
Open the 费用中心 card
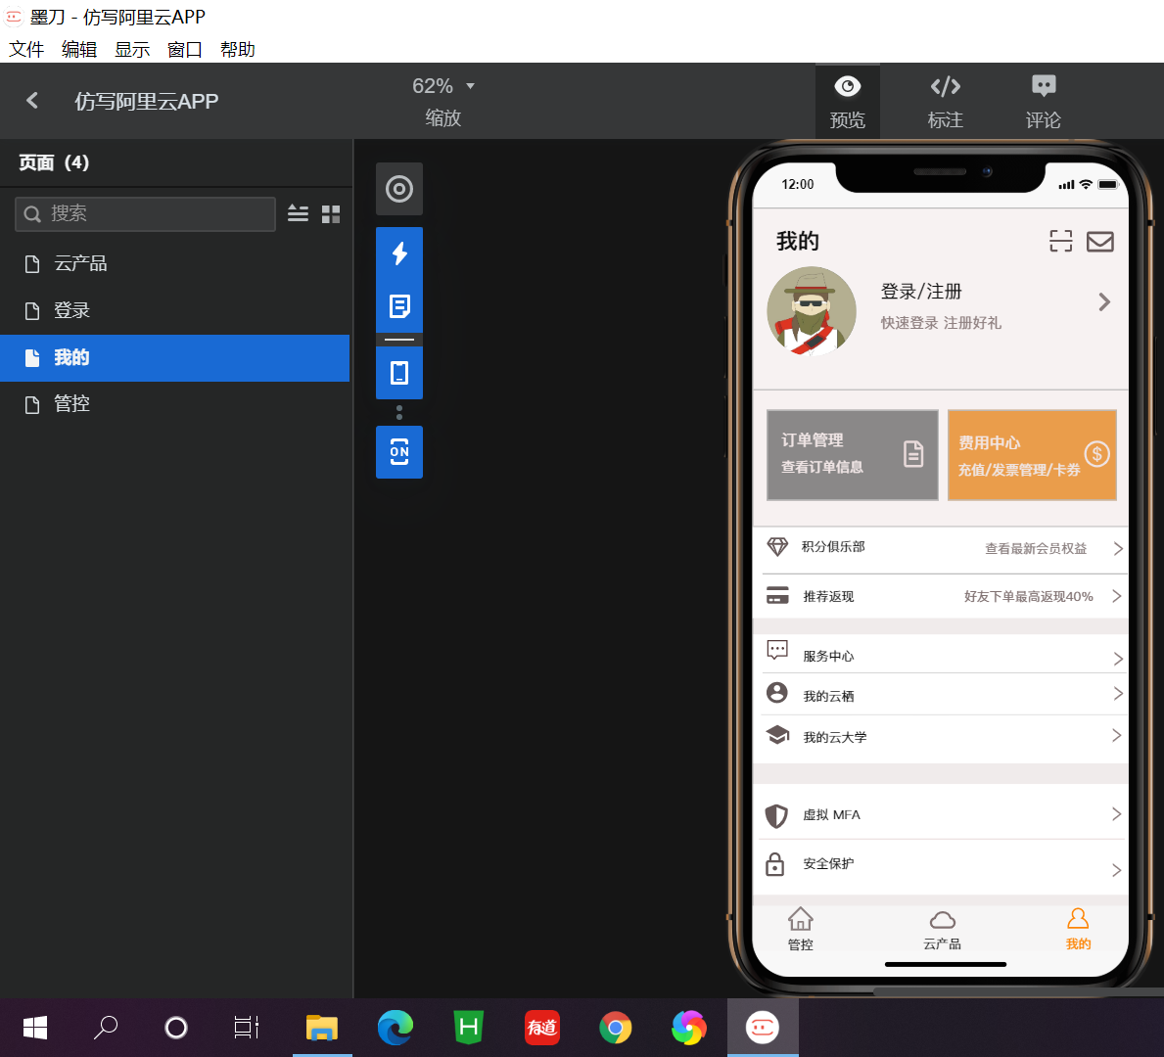coord(1032,454)
